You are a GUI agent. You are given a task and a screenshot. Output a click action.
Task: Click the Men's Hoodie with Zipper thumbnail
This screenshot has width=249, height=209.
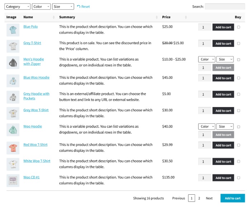pos(13,63)
